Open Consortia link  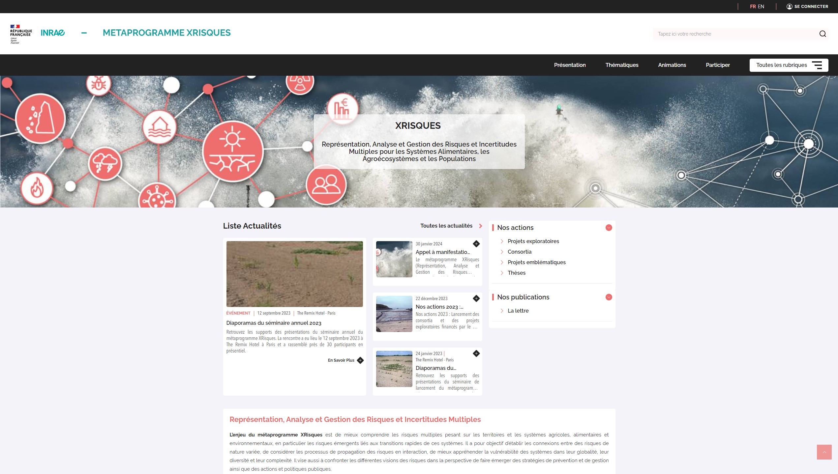tap(519, 252)
